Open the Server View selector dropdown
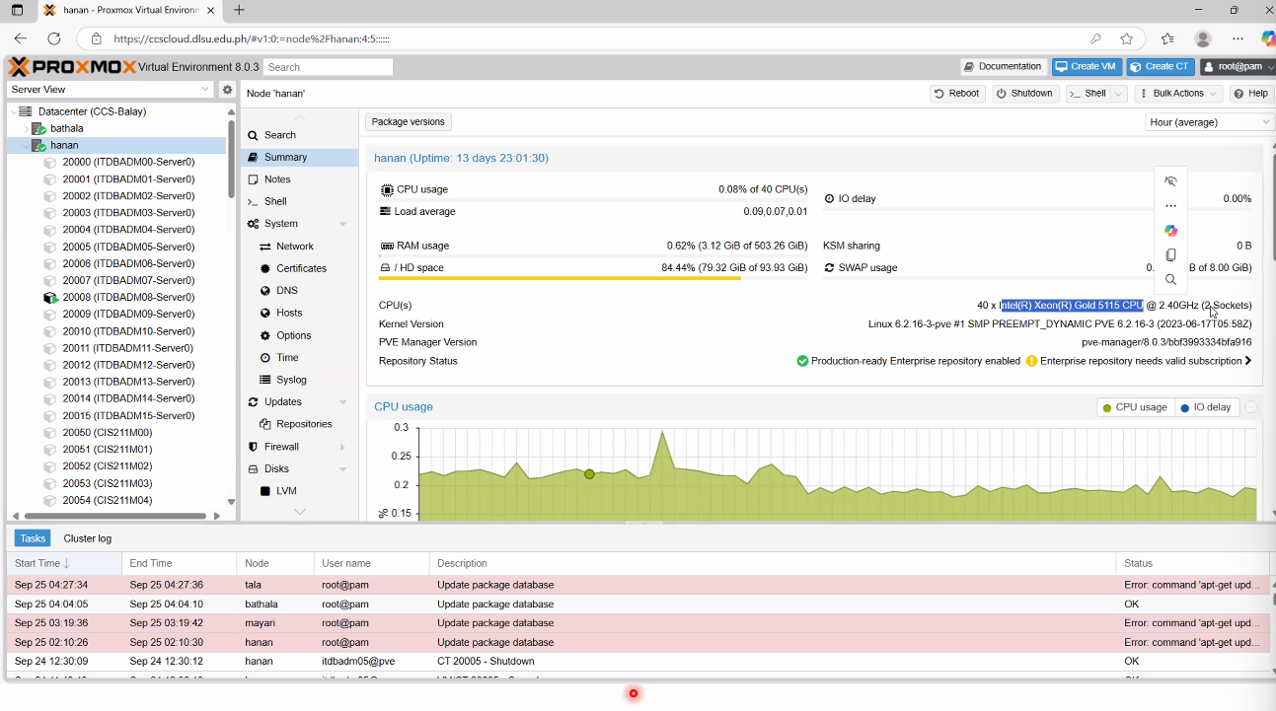1276x711 pixels. coord(111,90)
